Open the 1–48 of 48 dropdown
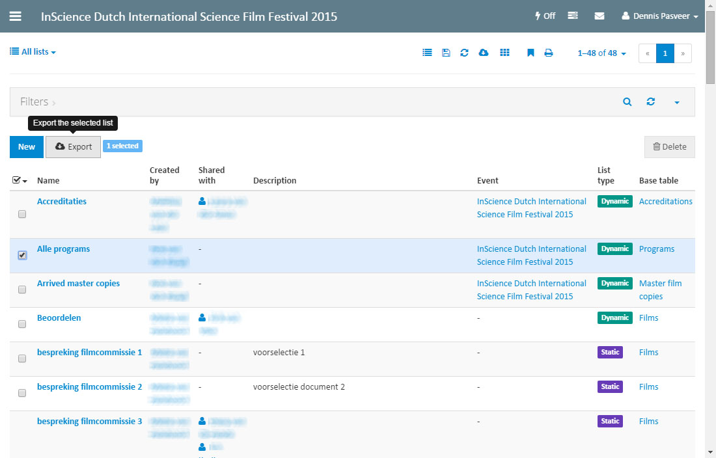This screenshot has width=716, height=458. pos(601,53)
